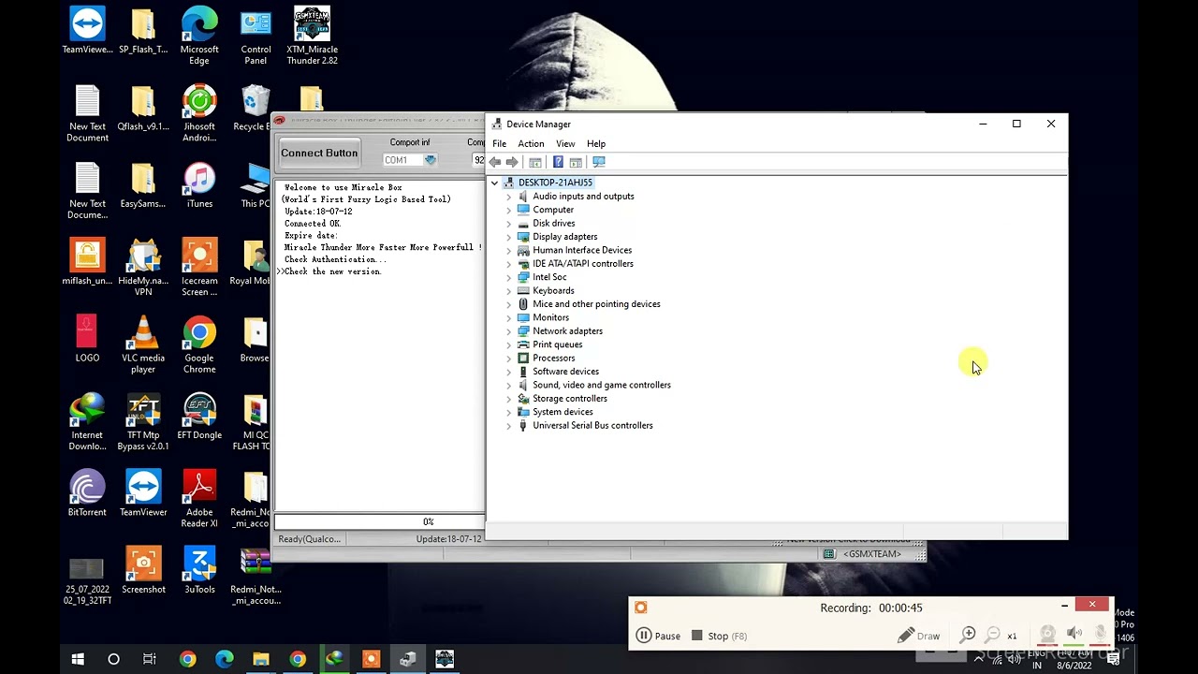1198x674 pixels.
Task: Toggle the webcam in recorder panel
Action: [1047, 635]
